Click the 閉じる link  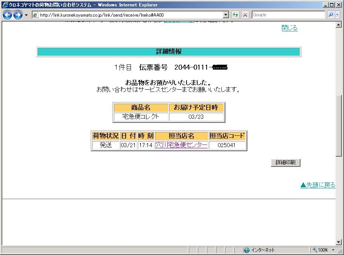(290, 28)
